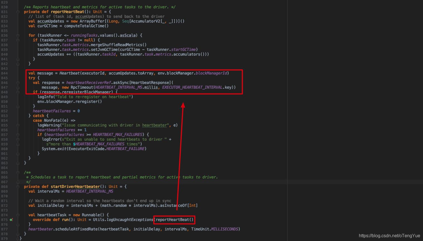Click HEARTBEAT_MAX_FAILURES on line 857
The width and height of the screenshot is (423, 241).
pyautogui.click(x=118, y=135)
